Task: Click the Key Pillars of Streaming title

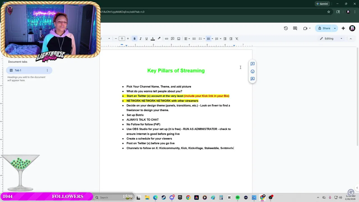Action: click(176, 71)
